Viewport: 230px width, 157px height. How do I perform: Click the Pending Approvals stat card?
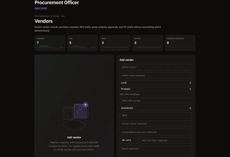(180, 43)
